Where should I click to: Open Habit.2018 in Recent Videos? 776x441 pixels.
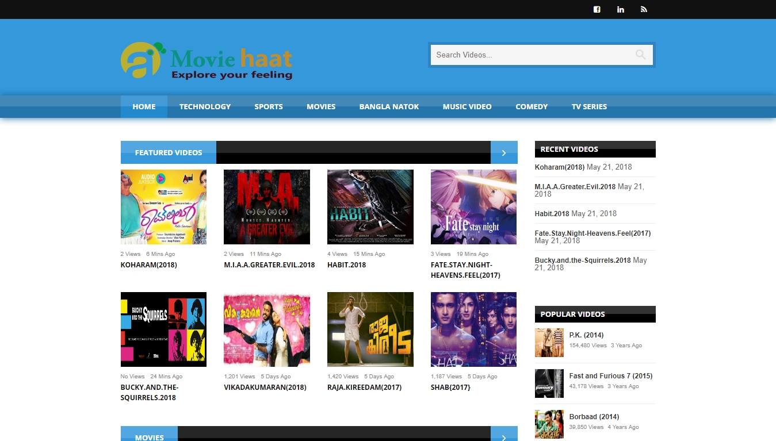click(552, 214)
